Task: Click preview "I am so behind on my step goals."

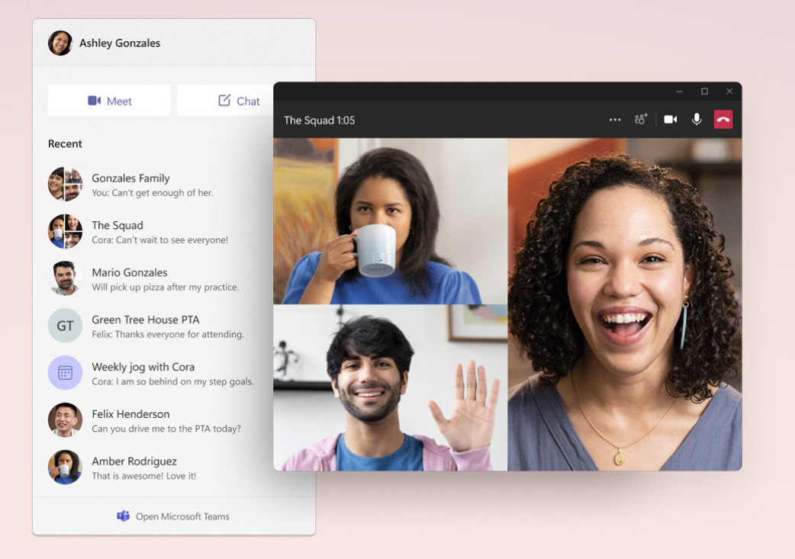Action: 185,381
